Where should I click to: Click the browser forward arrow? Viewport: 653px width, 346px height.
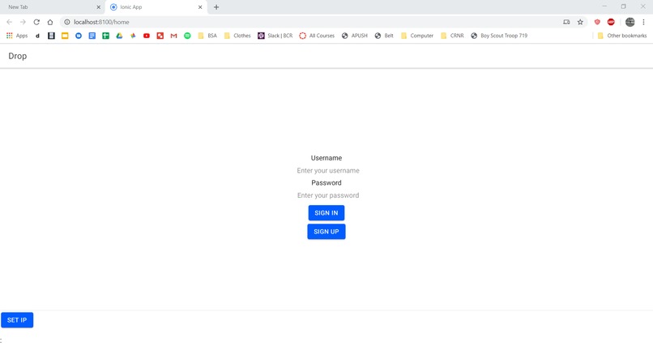(x=23, y=22)
